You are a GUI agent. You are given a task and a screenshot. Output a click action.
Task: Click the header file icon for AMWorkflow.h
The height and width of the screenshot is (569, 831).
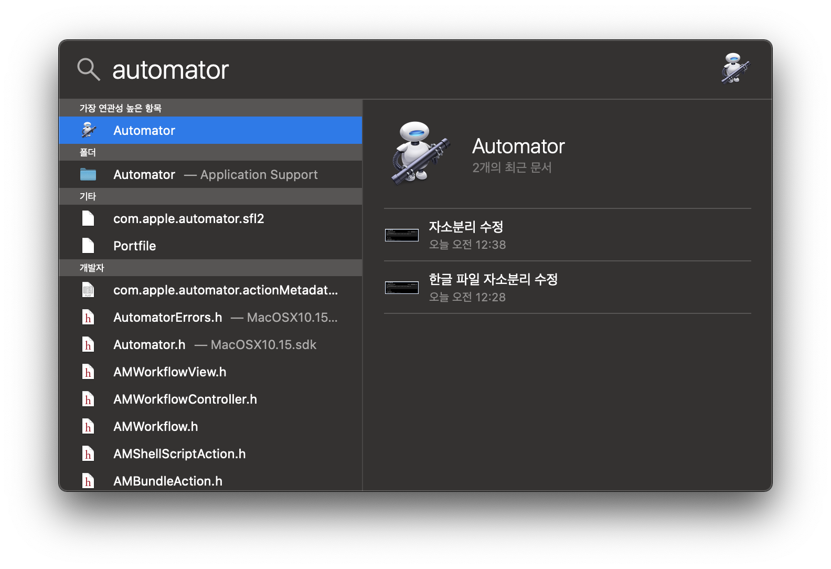[x=88, y=426]
